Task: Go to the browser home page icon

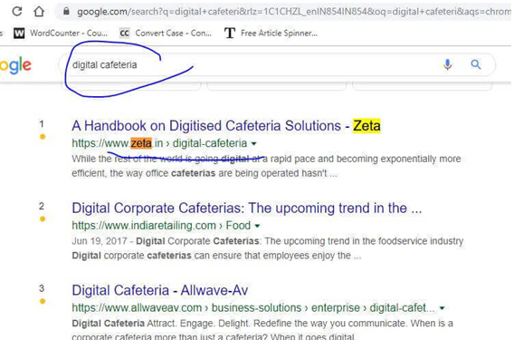Action: (x=39, y=12)
